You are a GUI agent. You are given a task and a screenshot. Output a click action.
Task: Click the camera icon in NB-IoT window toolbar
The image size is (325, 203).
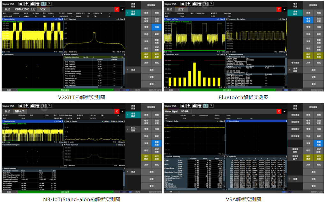[43, 106]
